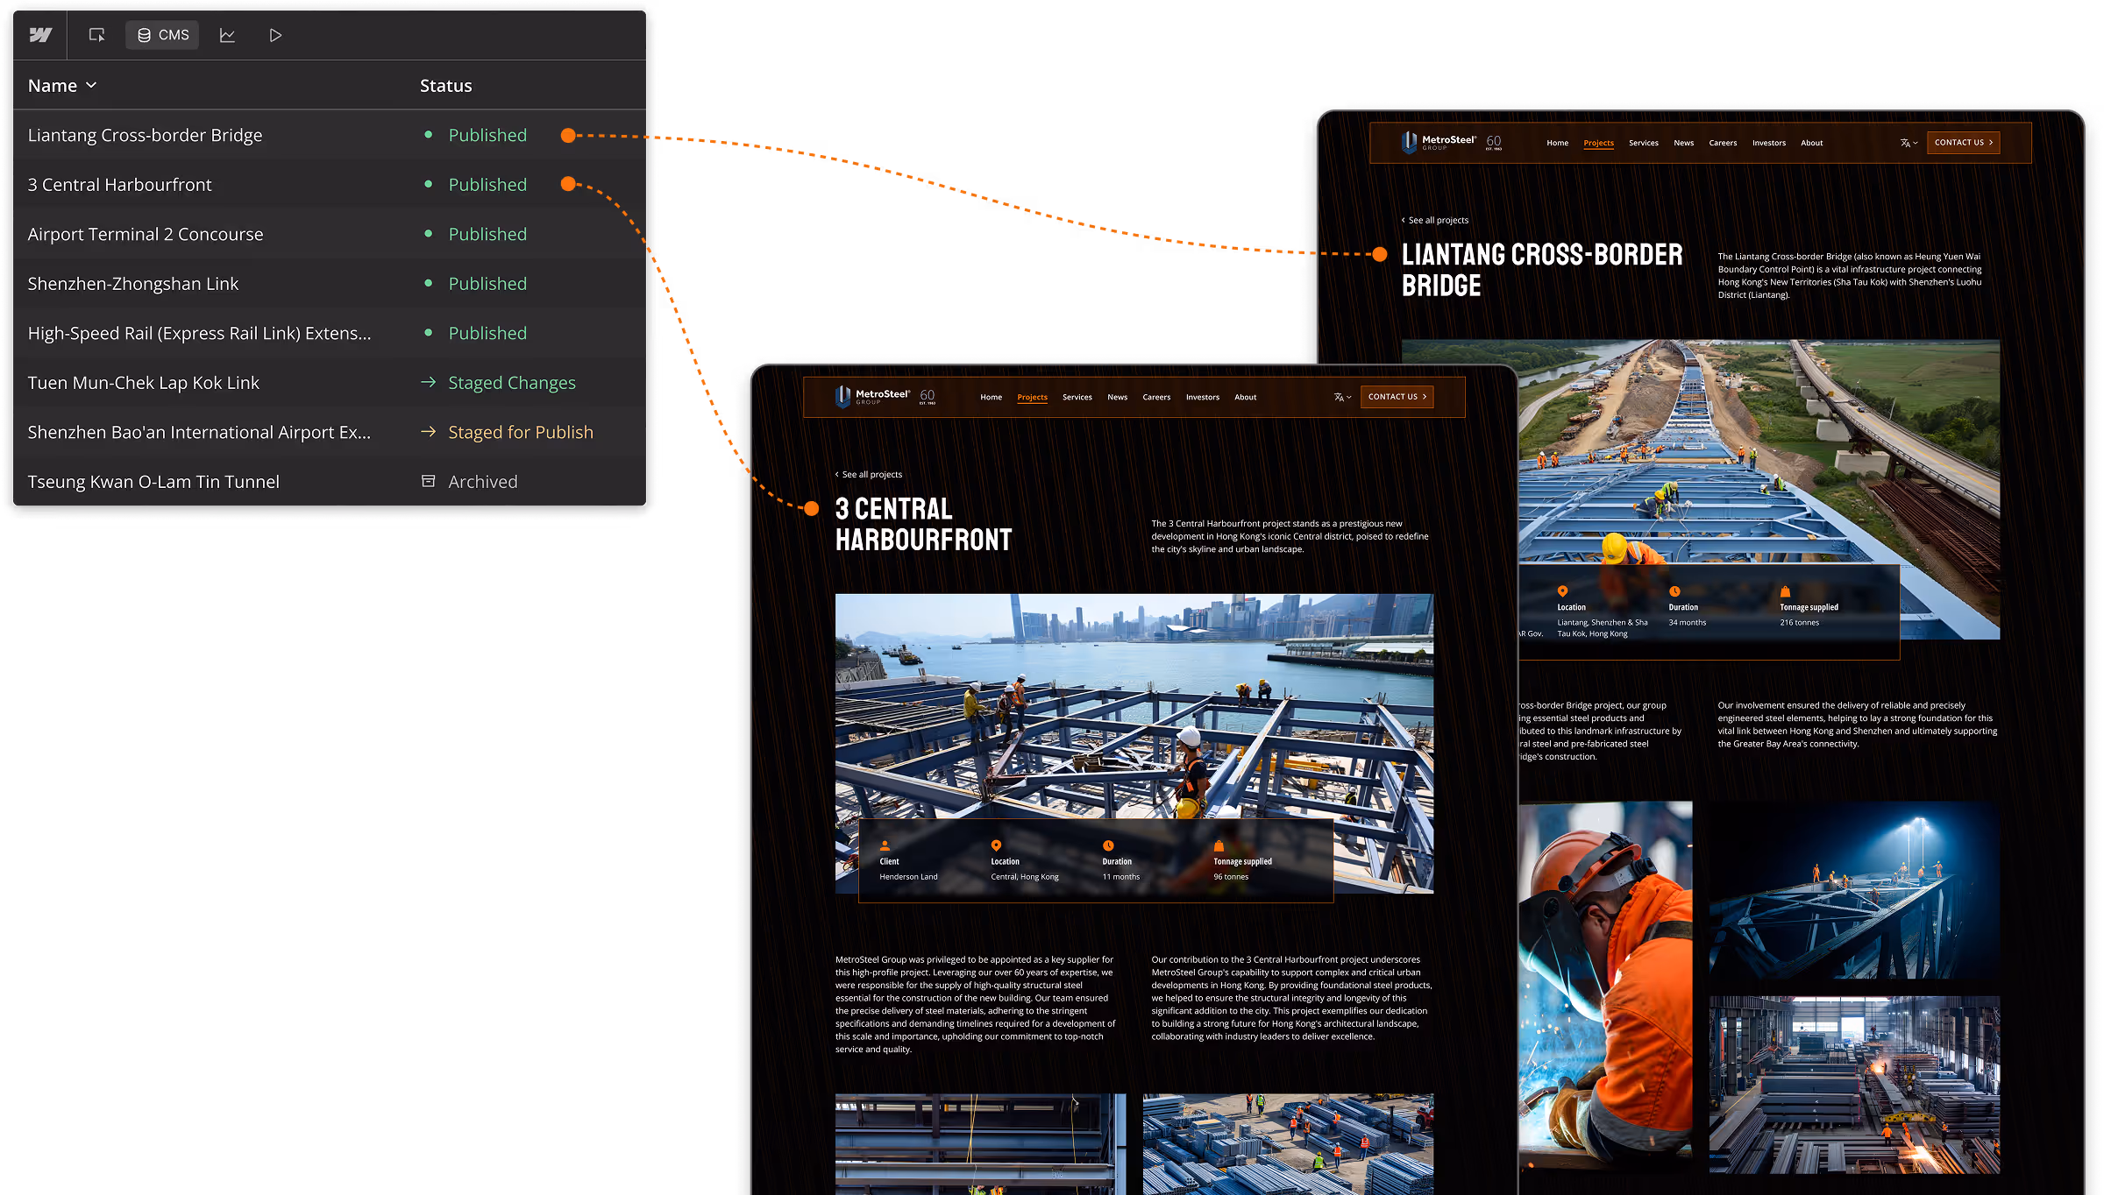2104x1195 pixels.
Task: Select the element picker tool icon
Action: coord(96,35)
